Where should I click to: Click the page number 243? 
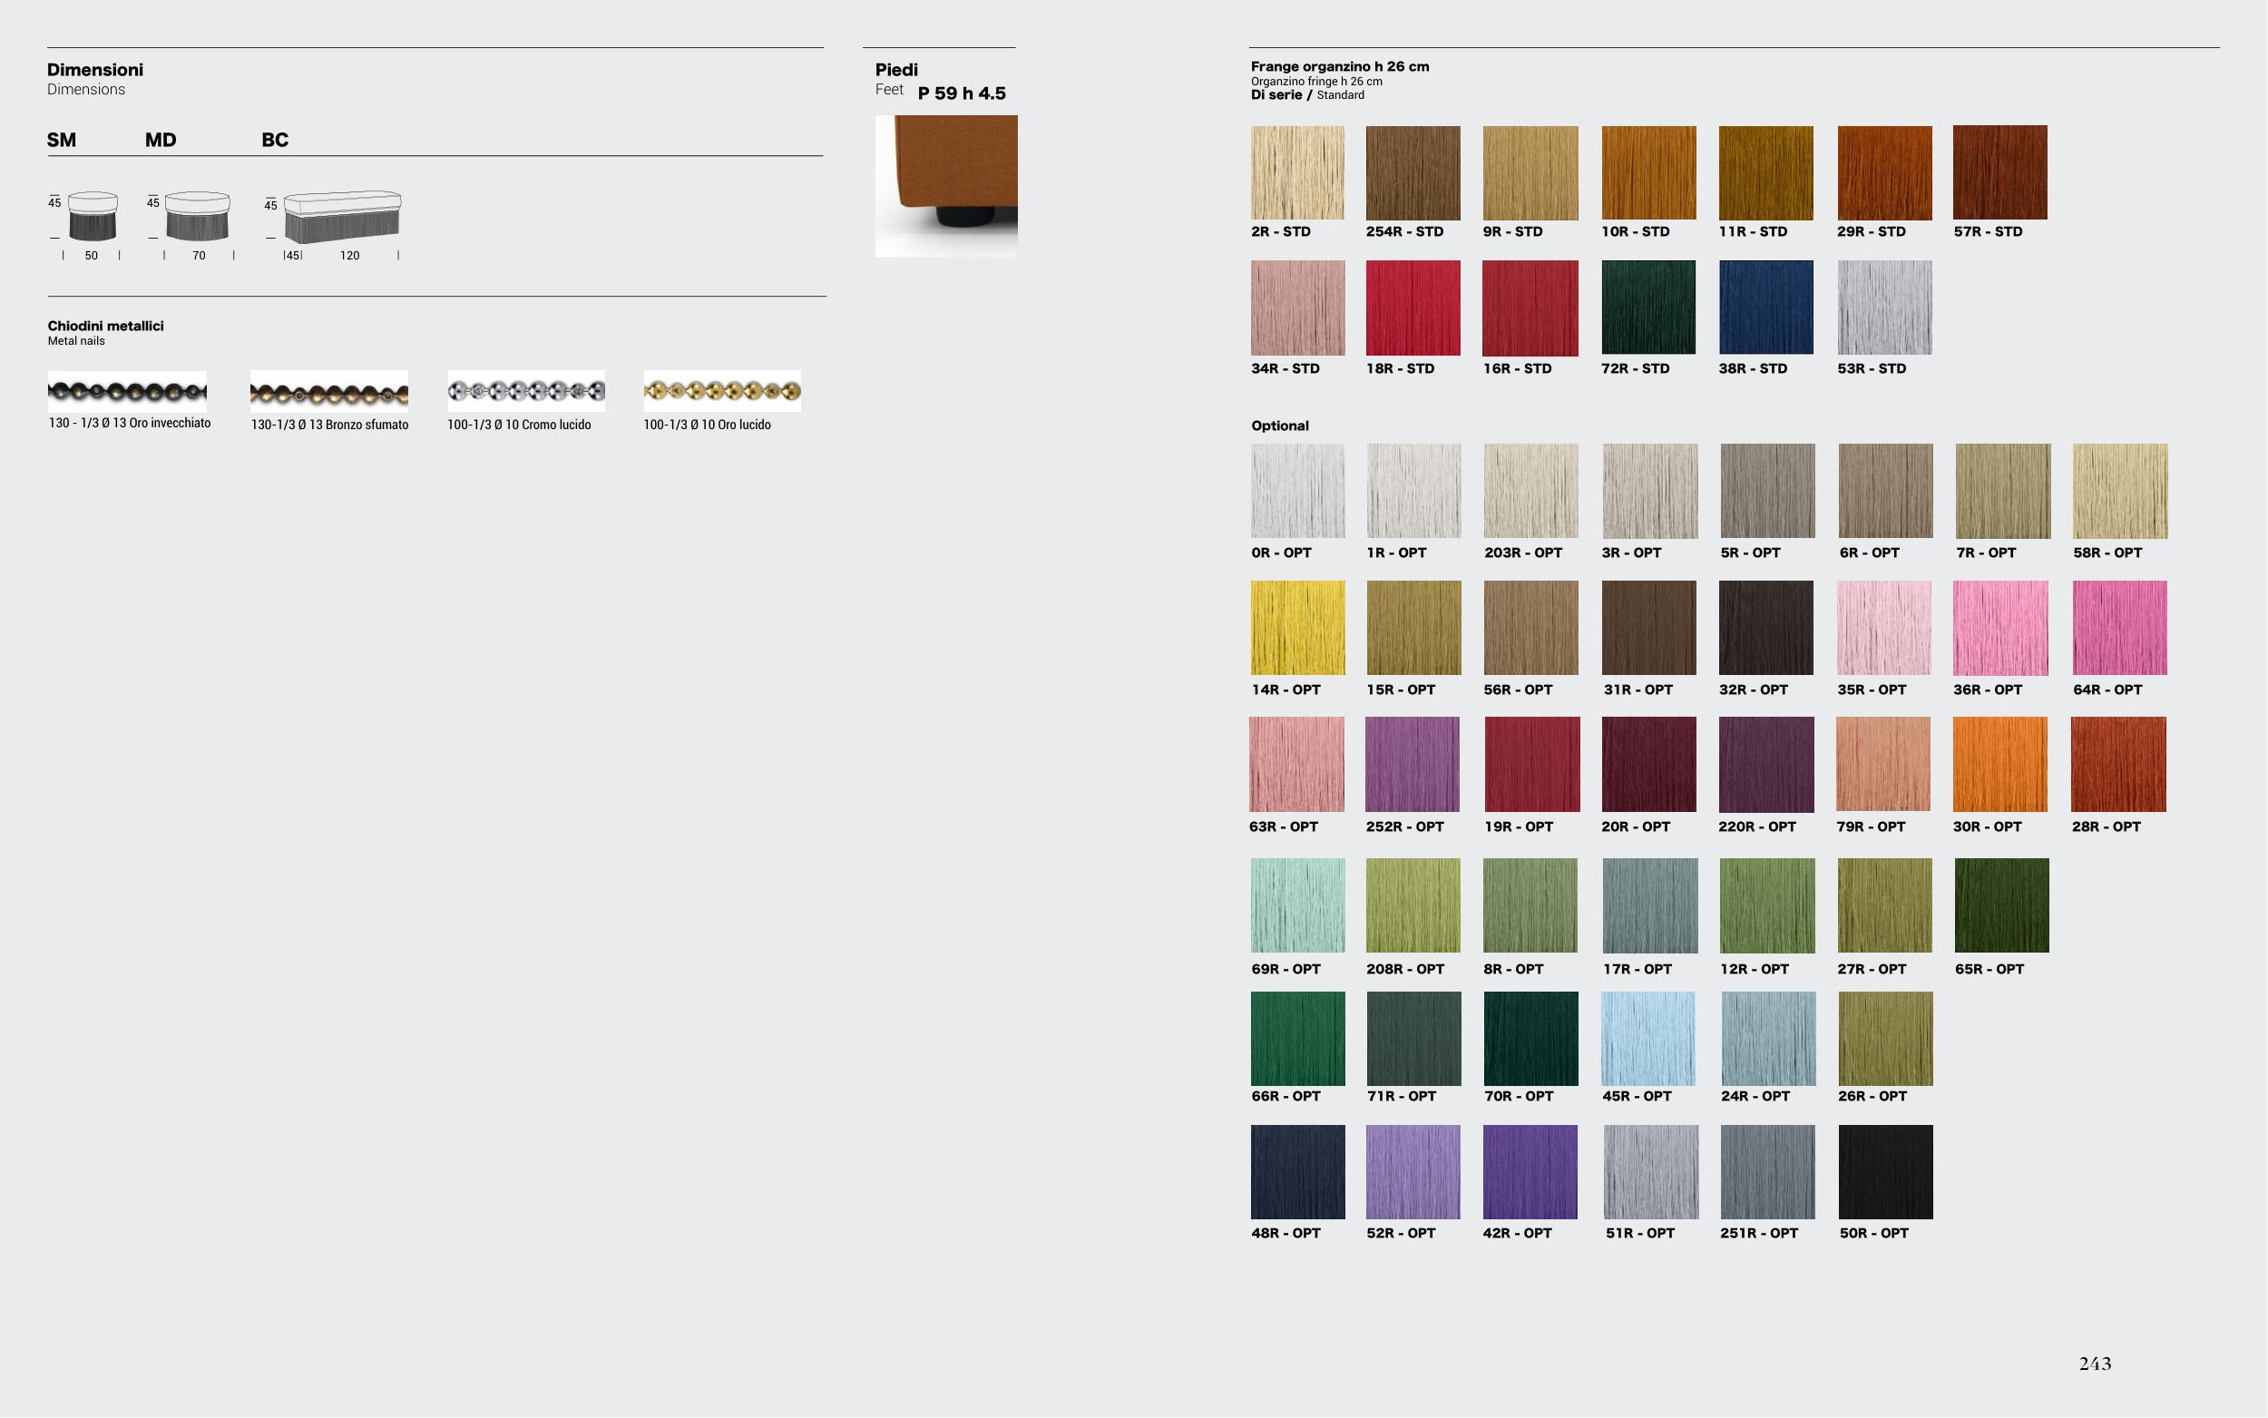pyautogui.click(x=2095, y=1364)
